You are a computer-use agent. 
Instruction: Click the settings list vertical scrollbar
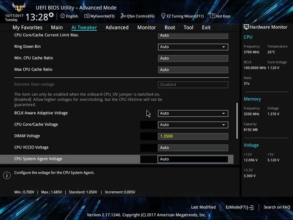pyautogui.click(x=237, y=121)
